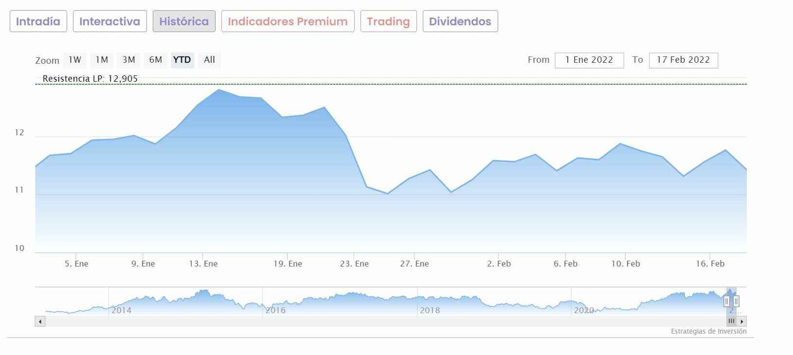Screen dimensions: 793x355
Task: Switch to the Intradía tab
Action: pos(38,21)
